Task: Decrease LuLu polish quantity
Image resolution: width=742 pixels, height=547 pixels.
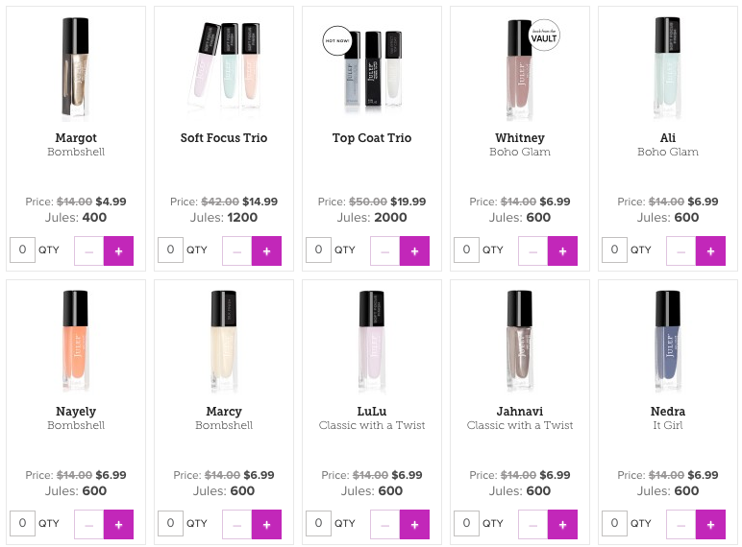Action: pyautogui.click(x=385, y=524)
